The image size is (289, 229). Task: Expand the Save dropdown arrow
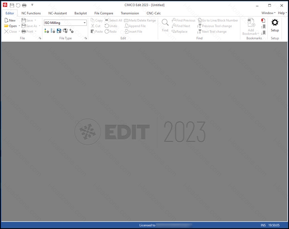pos(35,20)
